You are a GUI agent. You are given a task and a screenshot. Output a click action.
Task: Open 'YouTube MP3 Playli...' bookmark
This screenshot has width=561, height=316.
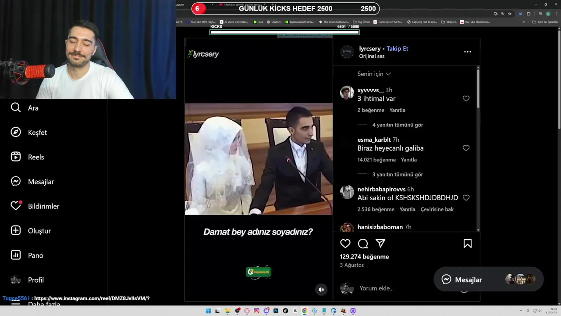[201, 22]
